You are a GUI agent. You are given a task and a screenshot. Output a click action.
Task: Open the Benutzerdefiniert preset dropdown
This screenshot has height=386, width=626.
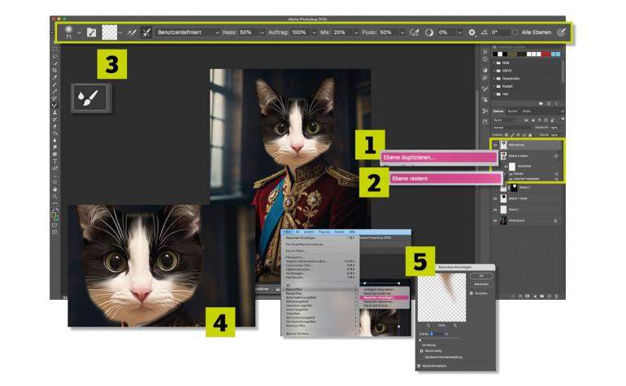point(189,33)
